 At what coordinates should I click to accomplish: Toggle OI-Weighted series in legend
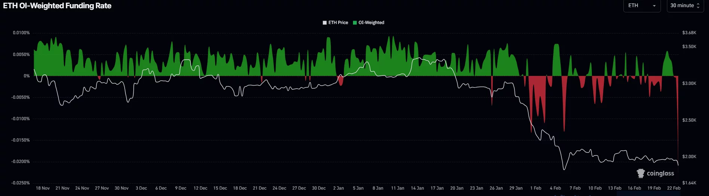(368, 23)
